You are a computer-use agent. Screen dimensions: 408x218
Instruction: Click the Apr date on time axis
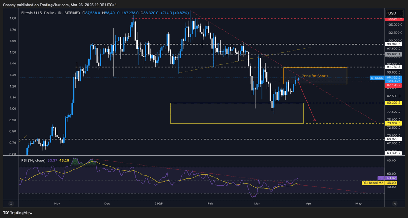(x=308, y=204)
